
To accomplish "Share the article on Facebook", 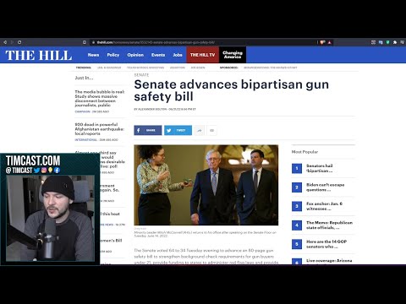I will 148,130.
